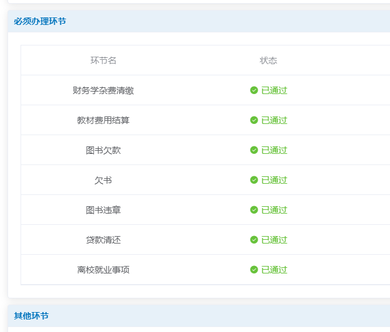Click the green check icon for 财务学杂费清缴
Image resolution: width=390 pixels, height=332 pixels.
254,90
